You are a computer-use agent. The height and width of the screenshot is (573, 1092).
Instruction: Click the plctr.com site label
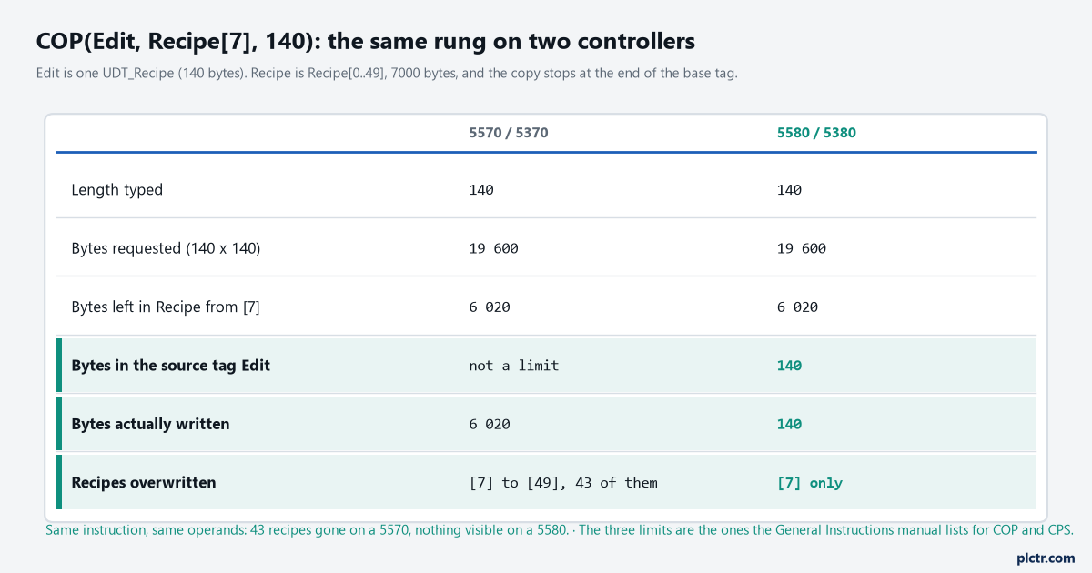point(1046,558)
